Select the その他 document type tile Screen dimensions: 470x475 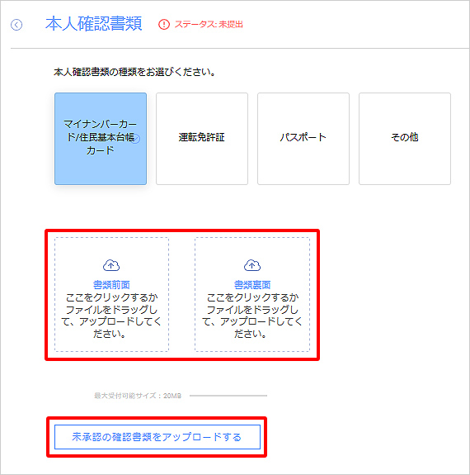pyautogui.click(x=405, y=139)
